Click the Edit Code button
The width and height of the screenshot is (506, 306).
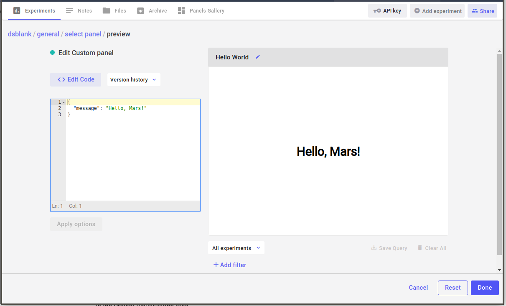pos(76,79)
